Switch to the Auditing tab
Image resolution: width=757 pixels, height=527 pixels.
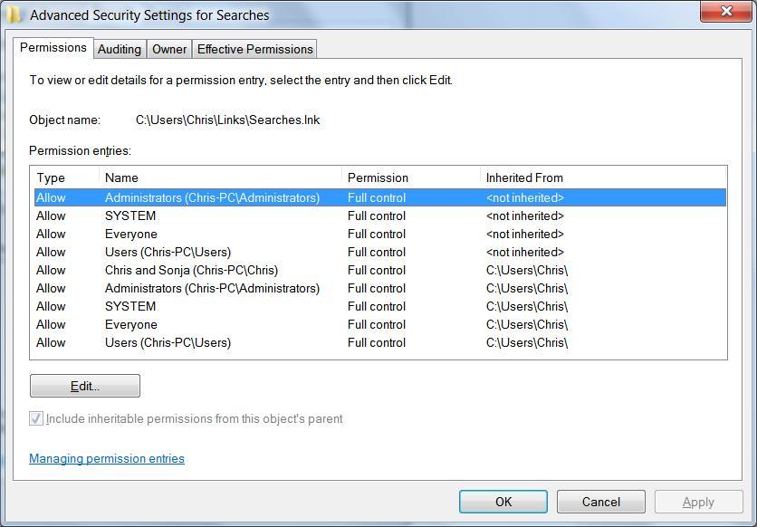(120, 49)
